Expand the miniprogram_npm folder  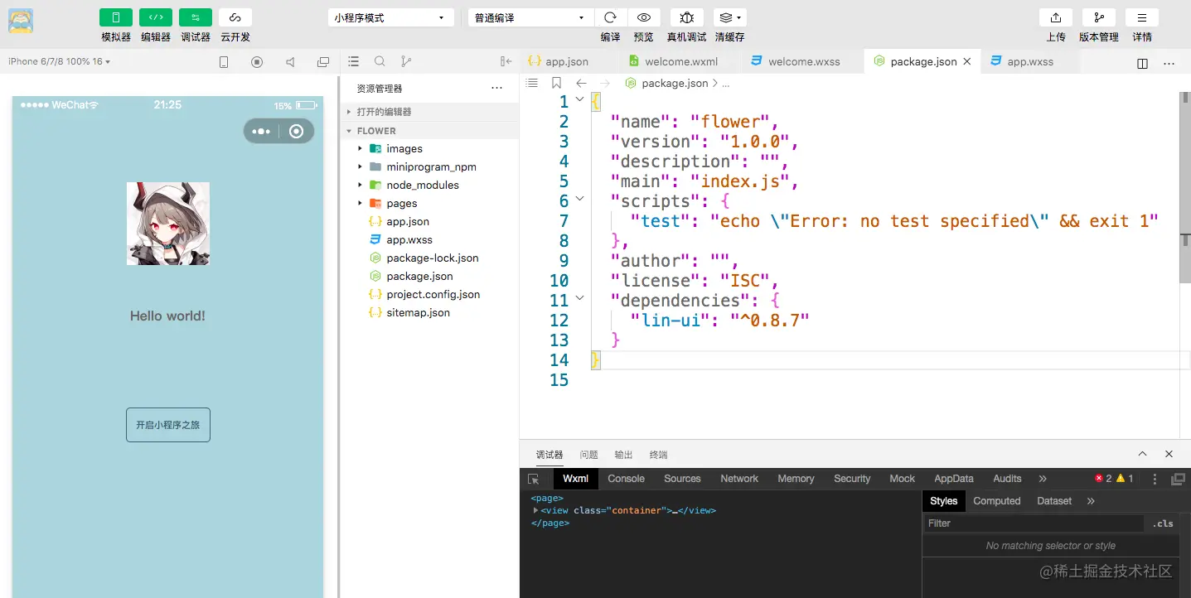point(431,166)
